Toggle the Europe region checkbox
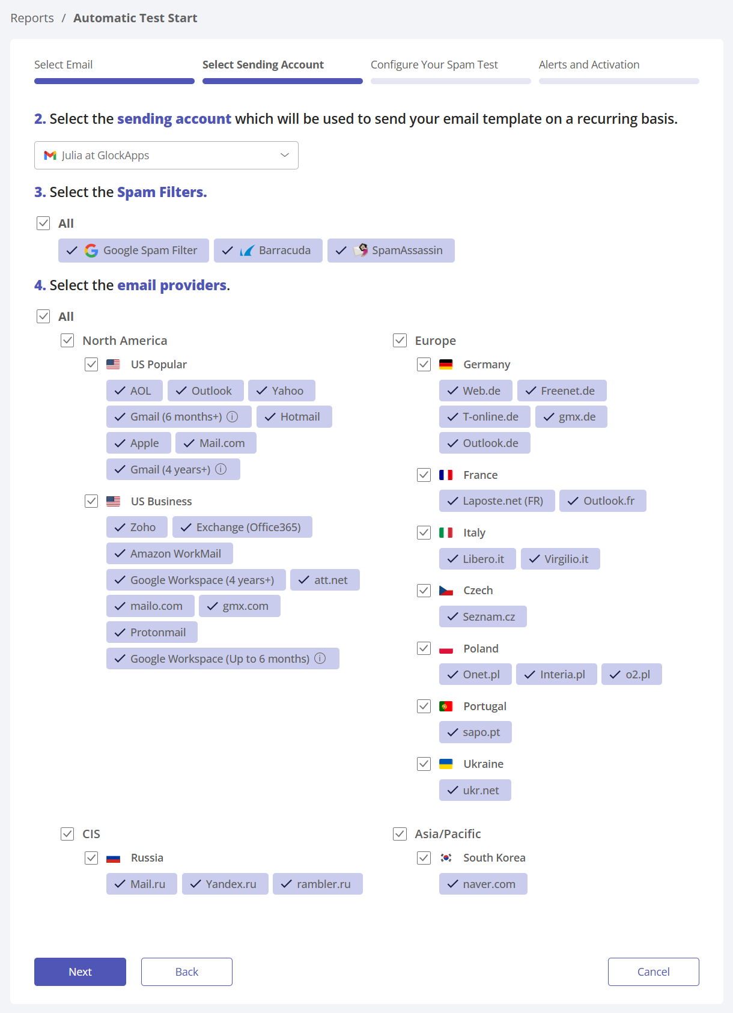The width and height of the screenshot is (733, 1013). coord(400,341)
